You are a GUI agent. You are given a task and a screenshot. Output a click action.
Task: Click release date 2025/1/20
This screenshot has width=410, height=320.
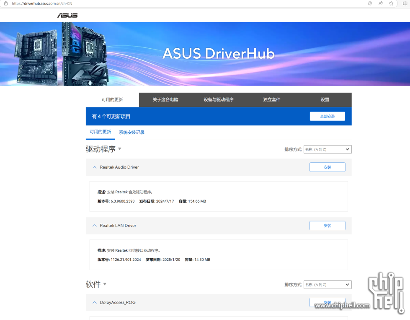[171, 260]
